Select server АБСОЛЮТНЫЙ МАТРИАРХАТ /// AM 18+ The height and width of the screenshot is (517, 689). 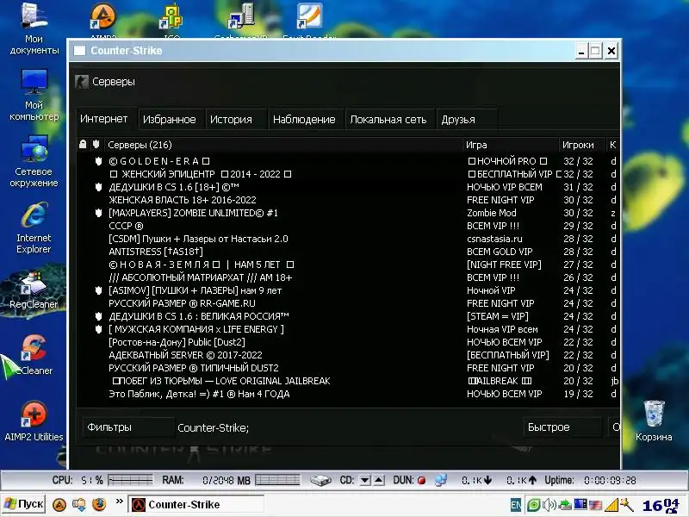tap(347, 277)
